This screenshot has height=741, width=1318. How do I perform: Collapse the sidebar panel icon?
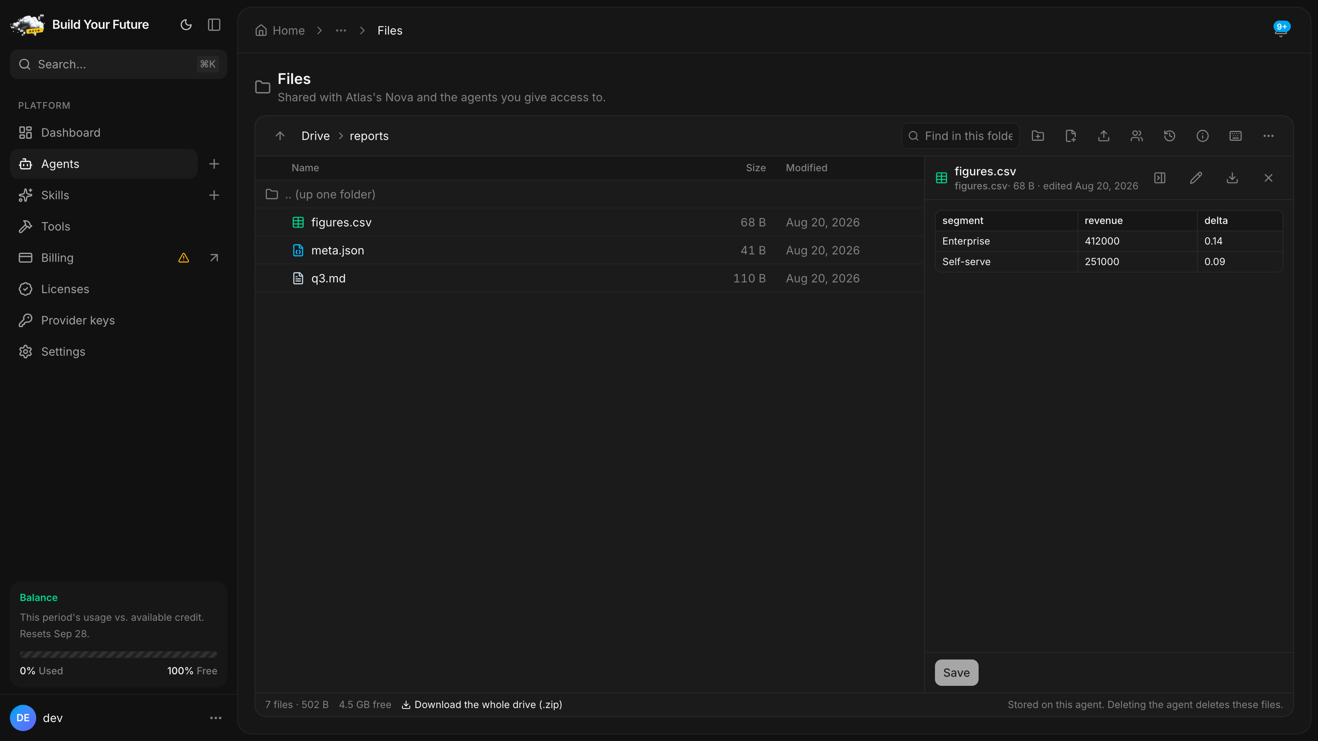pyautogui.click(x=214, y=25)
